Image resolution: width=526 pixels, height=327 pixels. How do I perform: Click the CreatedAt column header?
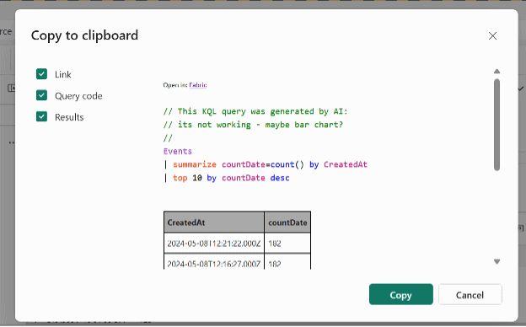pos(214,222)
